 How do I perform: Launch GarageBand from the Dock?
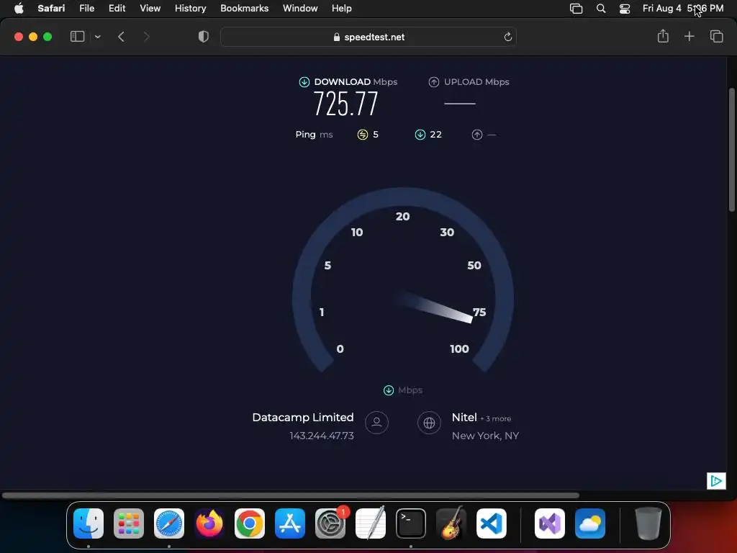coord(451,523)
